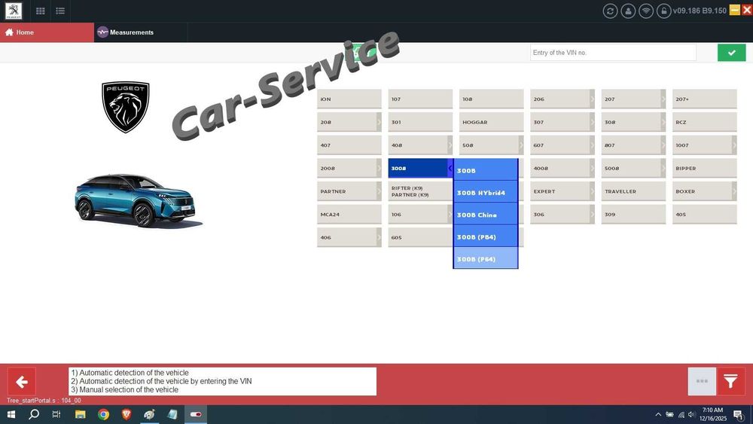The width and height of the screenshot is (753, 424).
Task: Click the blue Peugeot car thumbnail
Action: (x=139, y=201)
